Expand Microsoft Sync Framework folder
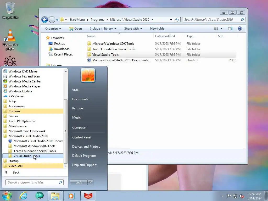The height and width of the screenshot is (201, 268). pyautogui.click(x=33, y=131)
